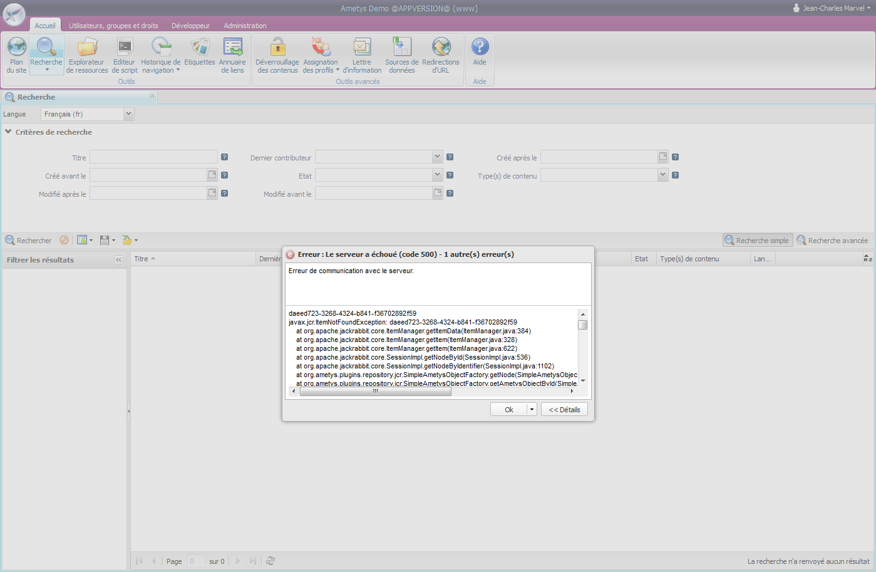Click the Titre input field

click(153, 157)
